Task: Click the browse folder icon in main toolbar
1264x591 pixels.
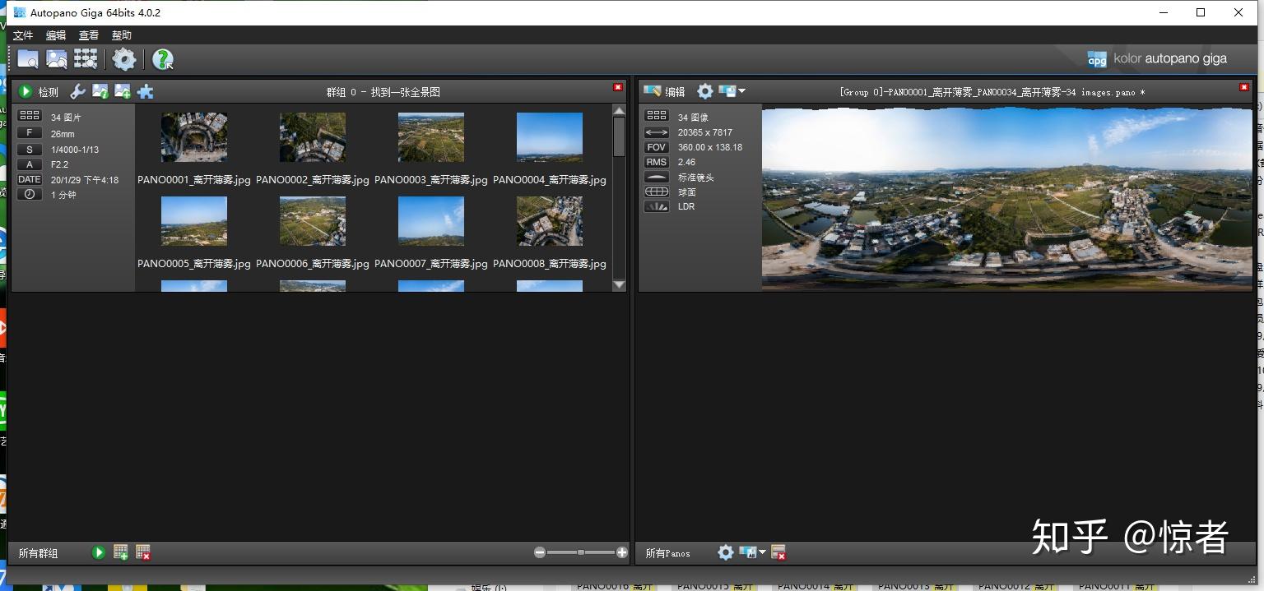Action: (x=28, y=58)
